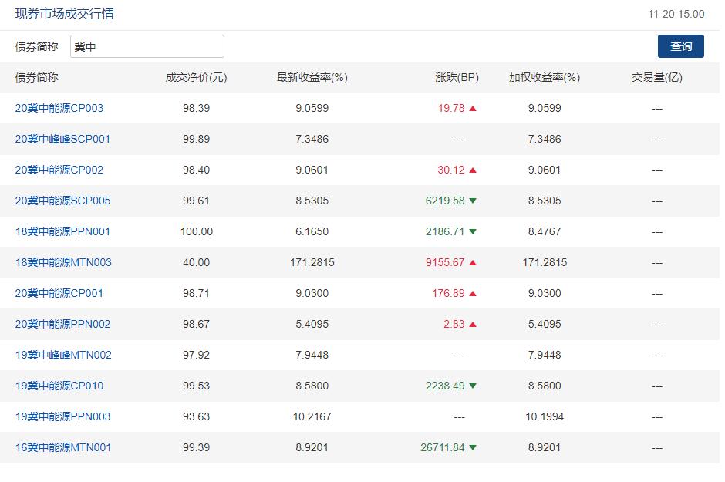725x482 pixels.
Task: Click the green down arrow beside 6219.58
Action: pos(473,201)
